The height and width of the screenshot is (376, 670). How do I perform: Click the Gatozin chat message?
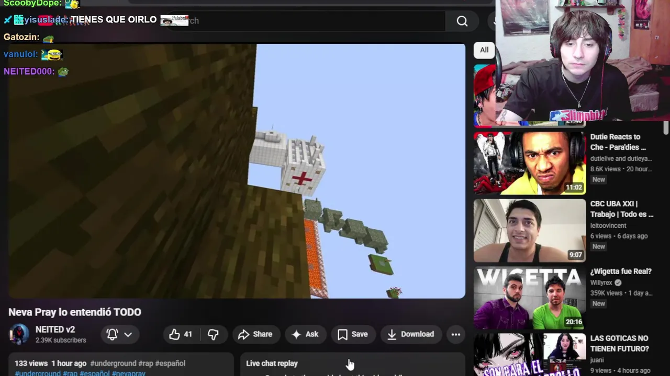coord(29,38)
